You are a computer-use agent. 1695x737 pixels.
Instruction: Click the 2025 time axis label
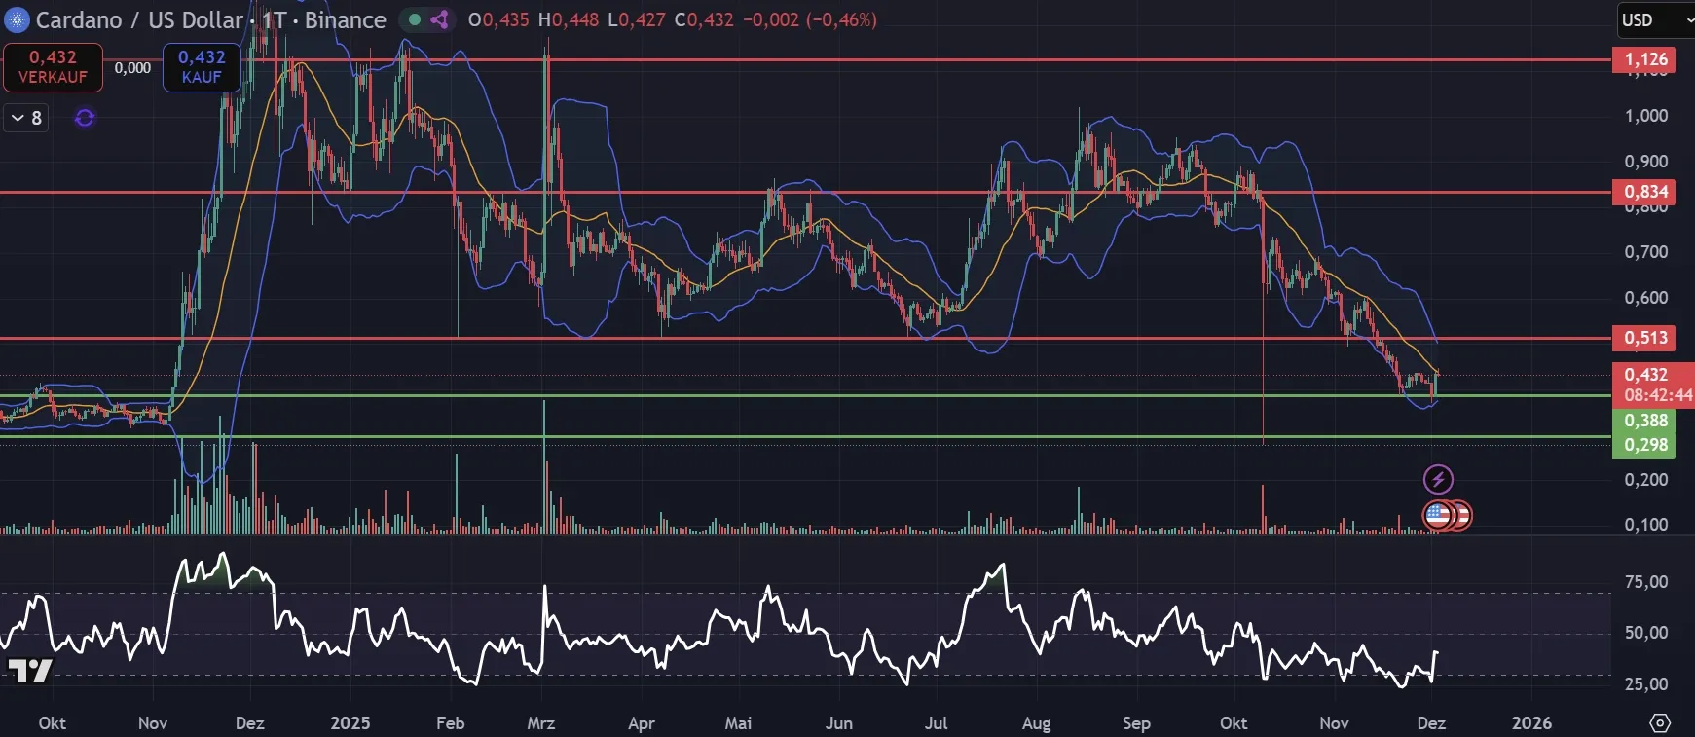(x=350, y=723)
